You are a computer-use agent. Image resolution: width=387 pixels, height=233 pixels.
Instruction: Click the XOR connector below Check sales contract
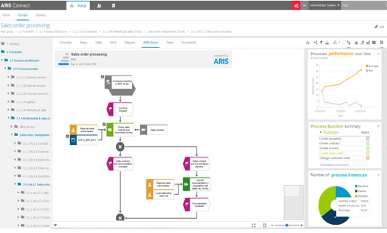(120, 147)
